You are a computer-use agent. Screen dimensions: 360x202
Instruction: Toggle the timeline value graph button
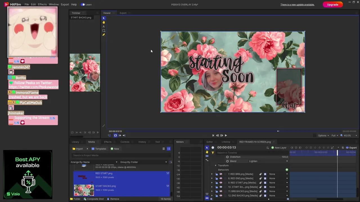tap(332, 148)
